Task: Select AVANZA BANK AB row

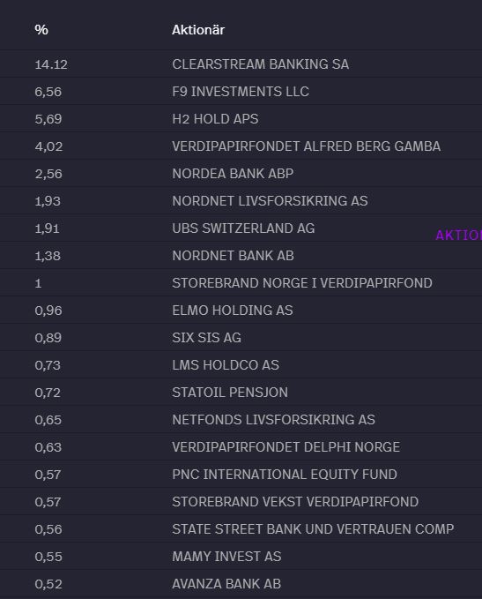Action: point(241,584)
